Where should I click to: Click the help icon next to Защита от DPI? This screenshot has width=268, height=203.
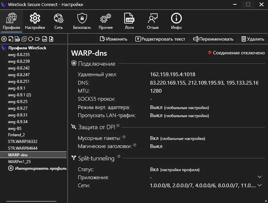pyautogui.click(x=118, y=126)
